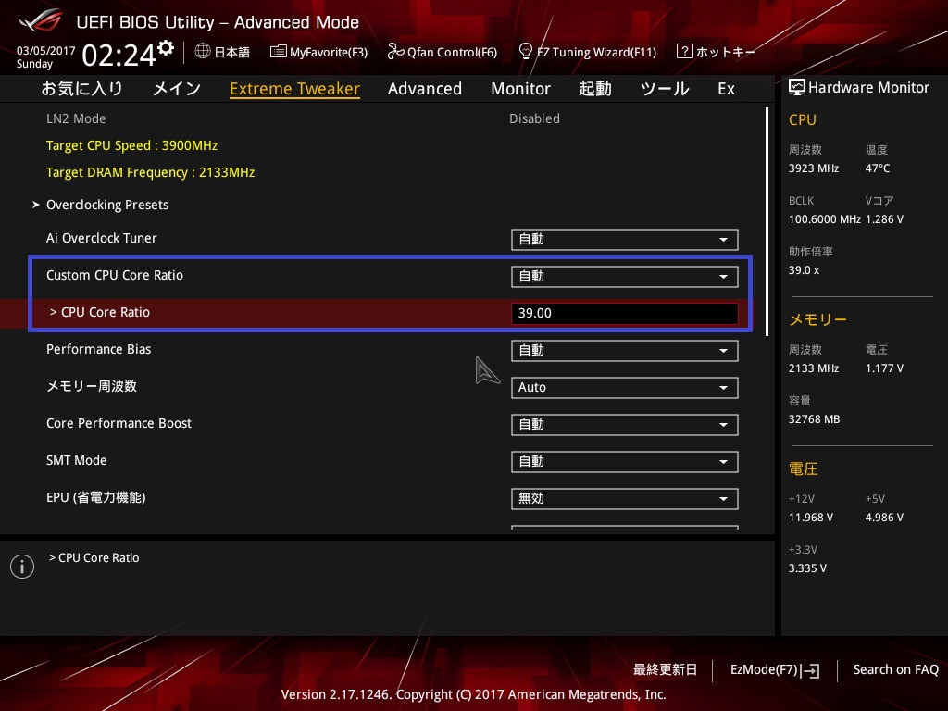Click Target DRAM Frequency : 2133MHz text
948x711 pixels.
pyautogui.click(x=151, y=172)
